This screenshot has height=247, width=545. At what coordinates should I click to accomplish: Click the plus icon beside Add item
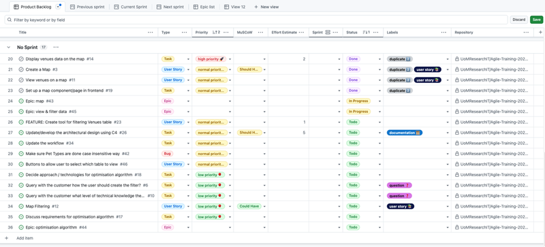tap(6, 238)
